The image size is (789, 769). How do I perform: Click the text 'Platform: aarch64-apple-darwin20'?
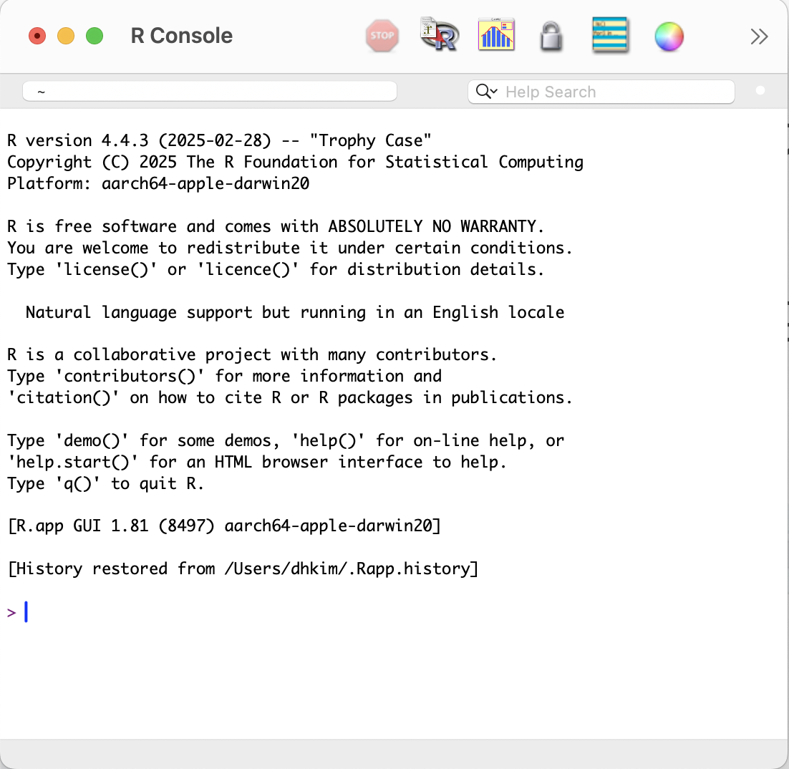pos(158,183)
